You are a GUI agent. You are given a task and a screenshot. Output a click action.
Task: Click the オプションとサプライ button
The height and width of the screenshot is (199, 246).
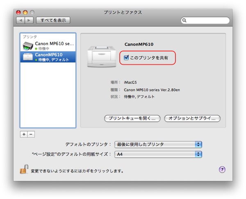[x=192, y=119]
